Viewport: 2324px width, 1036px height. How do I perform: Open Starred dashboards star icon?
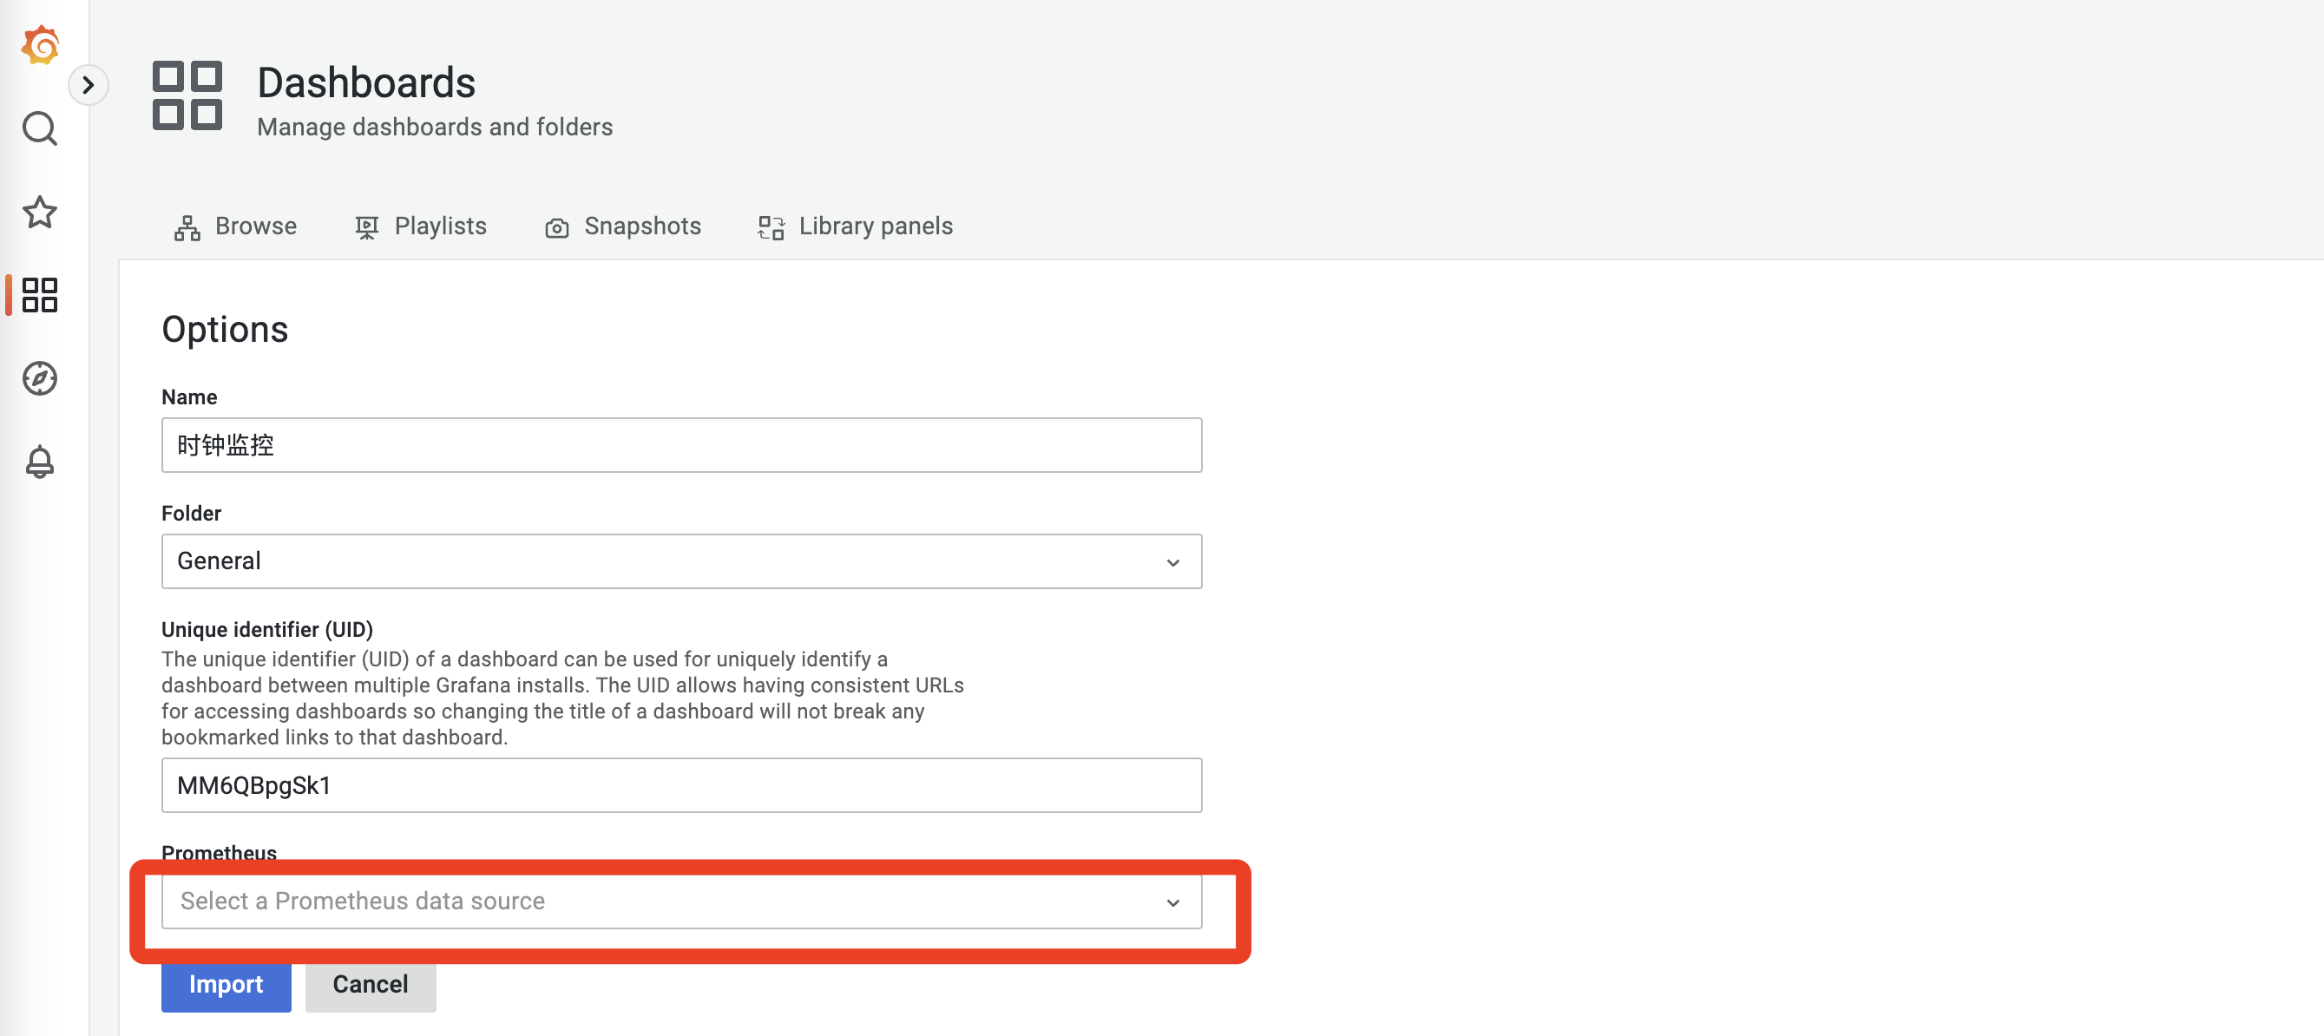[40, 212]
